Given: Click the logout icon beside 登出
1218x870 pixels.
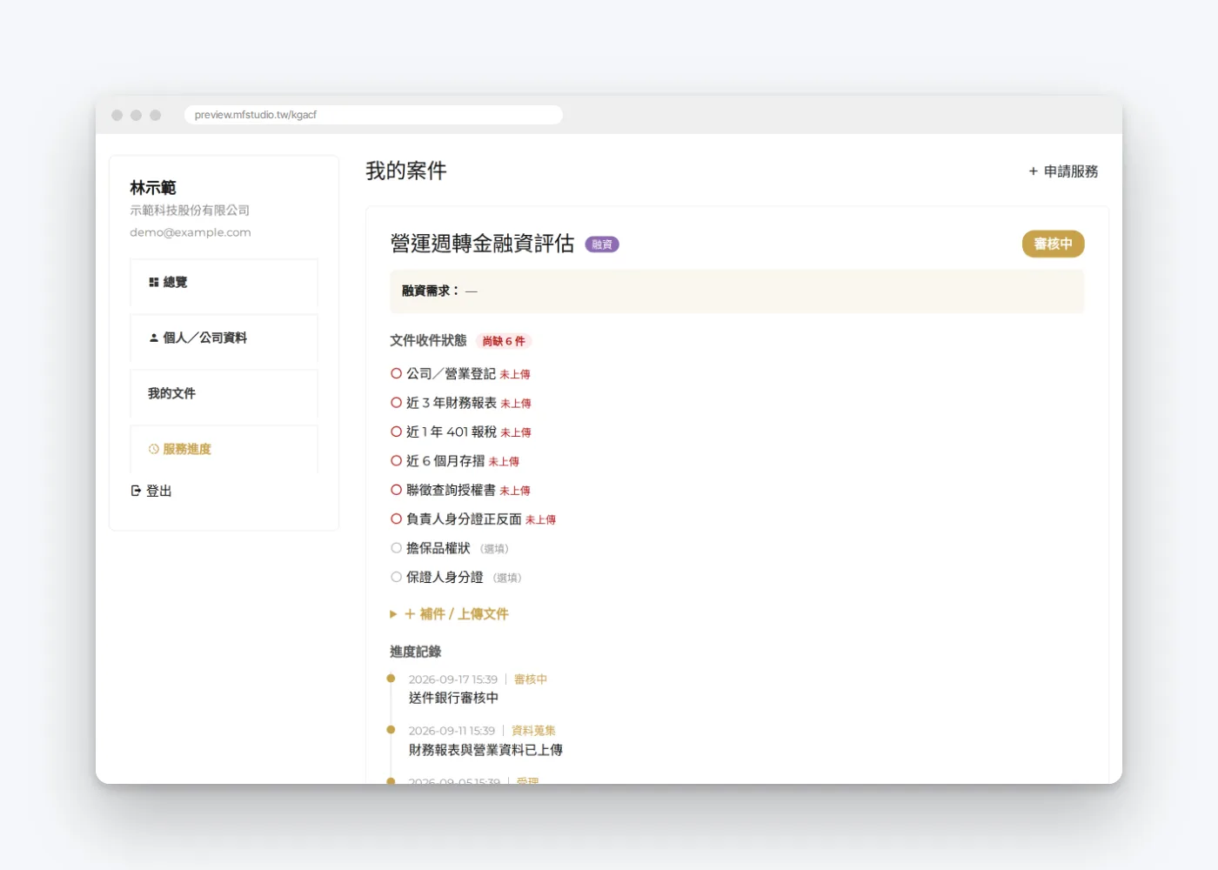Looking at the screenshot, I should click(136, 491).
